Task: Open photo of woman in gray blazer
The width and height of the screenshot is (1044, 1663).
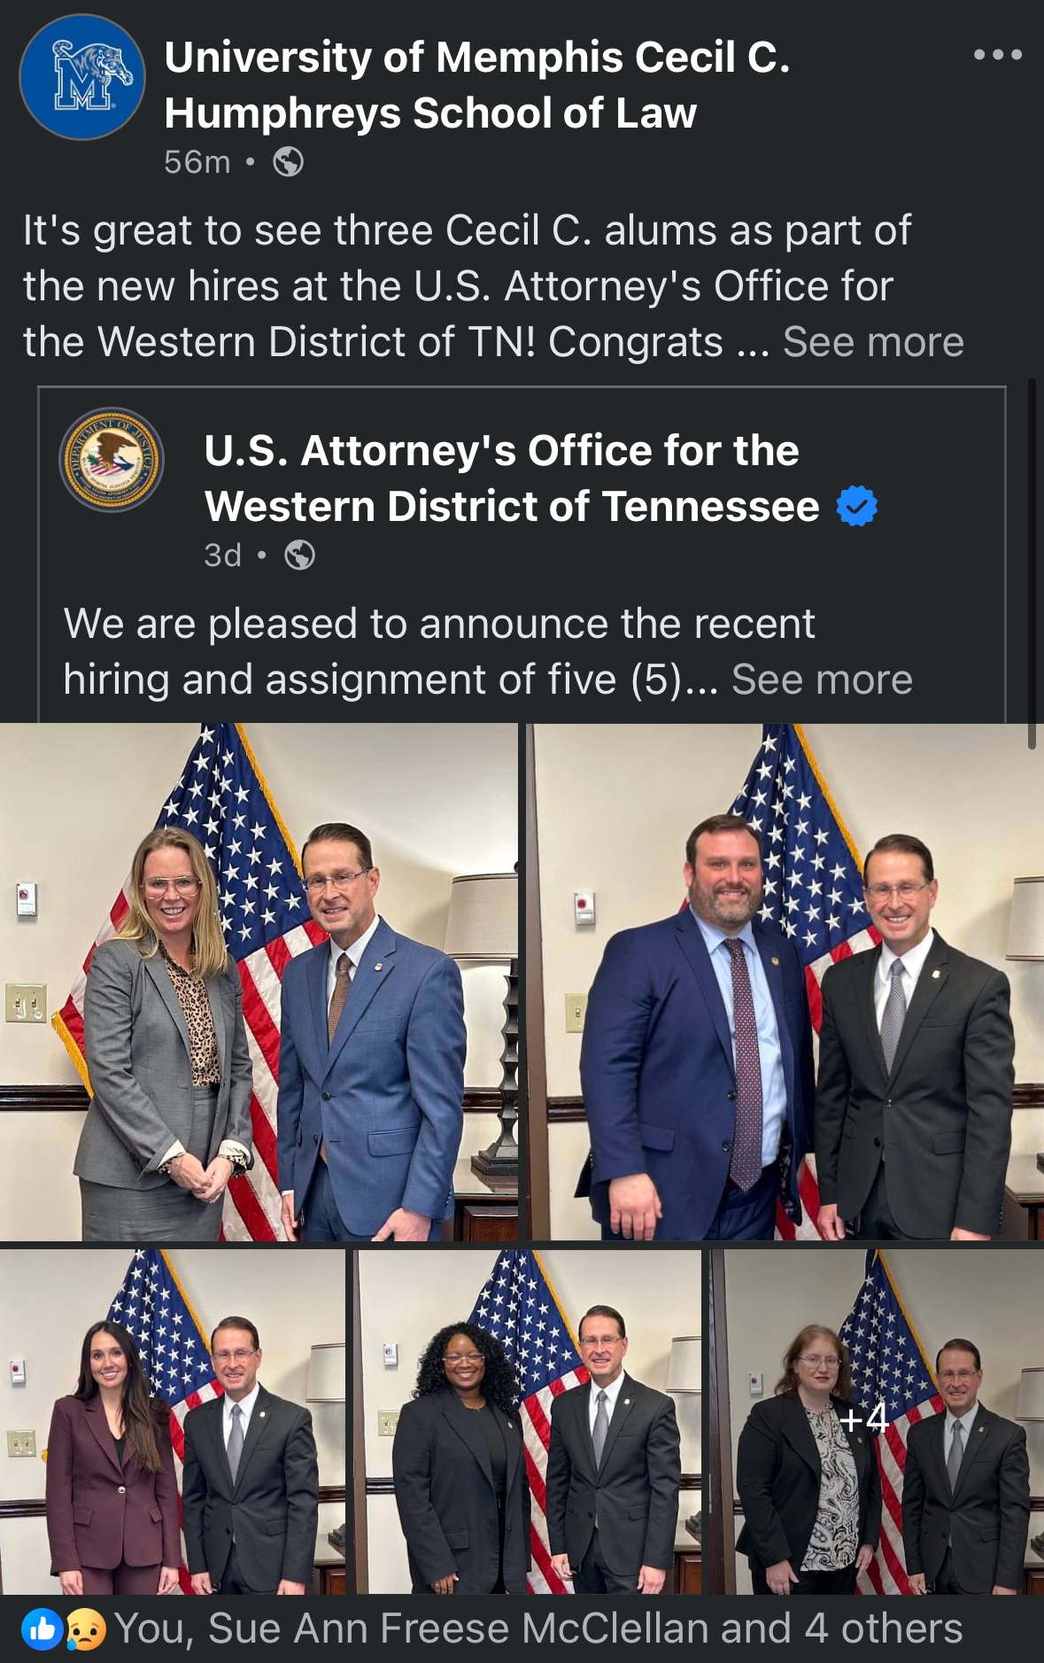Action: click(259, 982)
